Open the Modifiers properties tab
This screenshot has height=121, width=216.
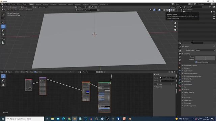tap(180, 71)
